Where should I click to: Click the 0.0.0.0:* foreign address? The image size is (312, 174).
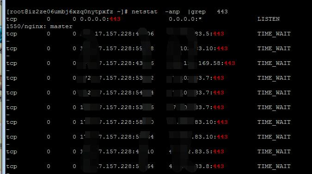pyautogui.click(x=185, y=19)
